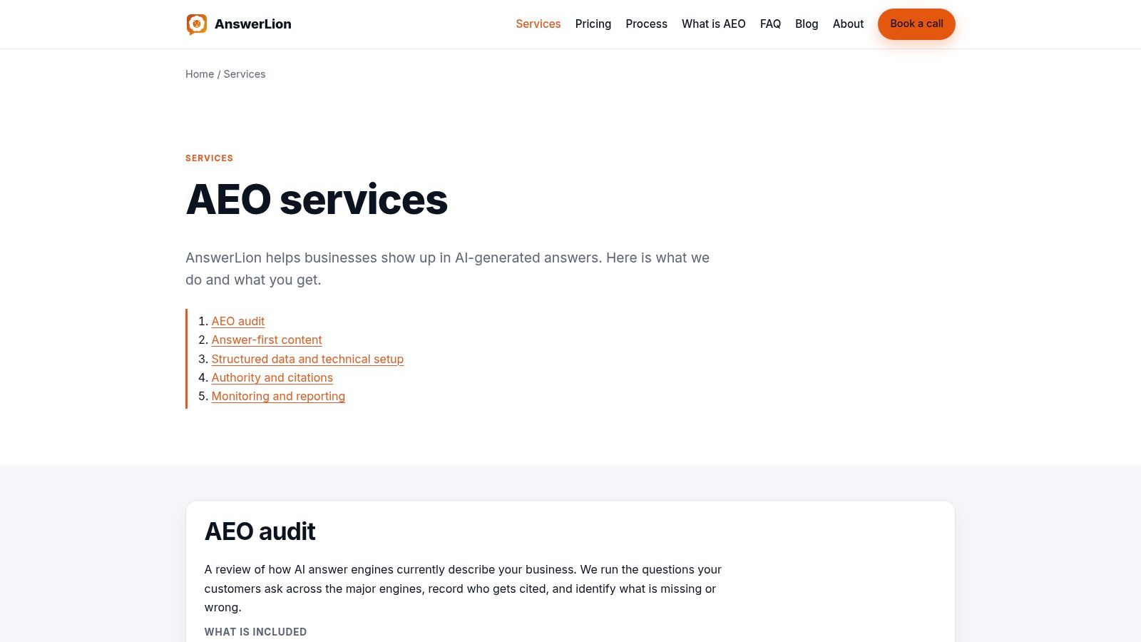Screen dimensions: 1141x642
Task: Click the AnswerLion lion logo icon
Action: [x=197, y=24]
